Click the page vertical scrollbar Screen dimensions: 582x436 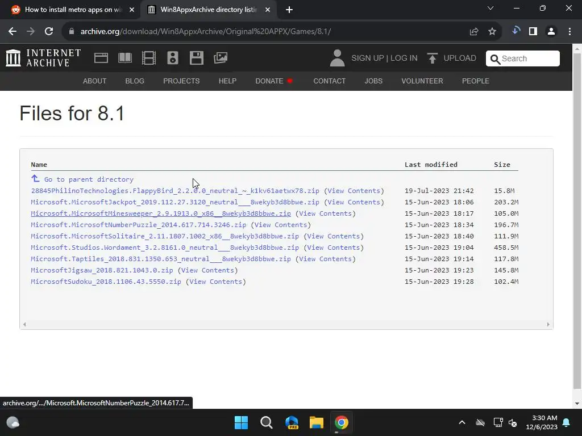click(x=577, y=221)
